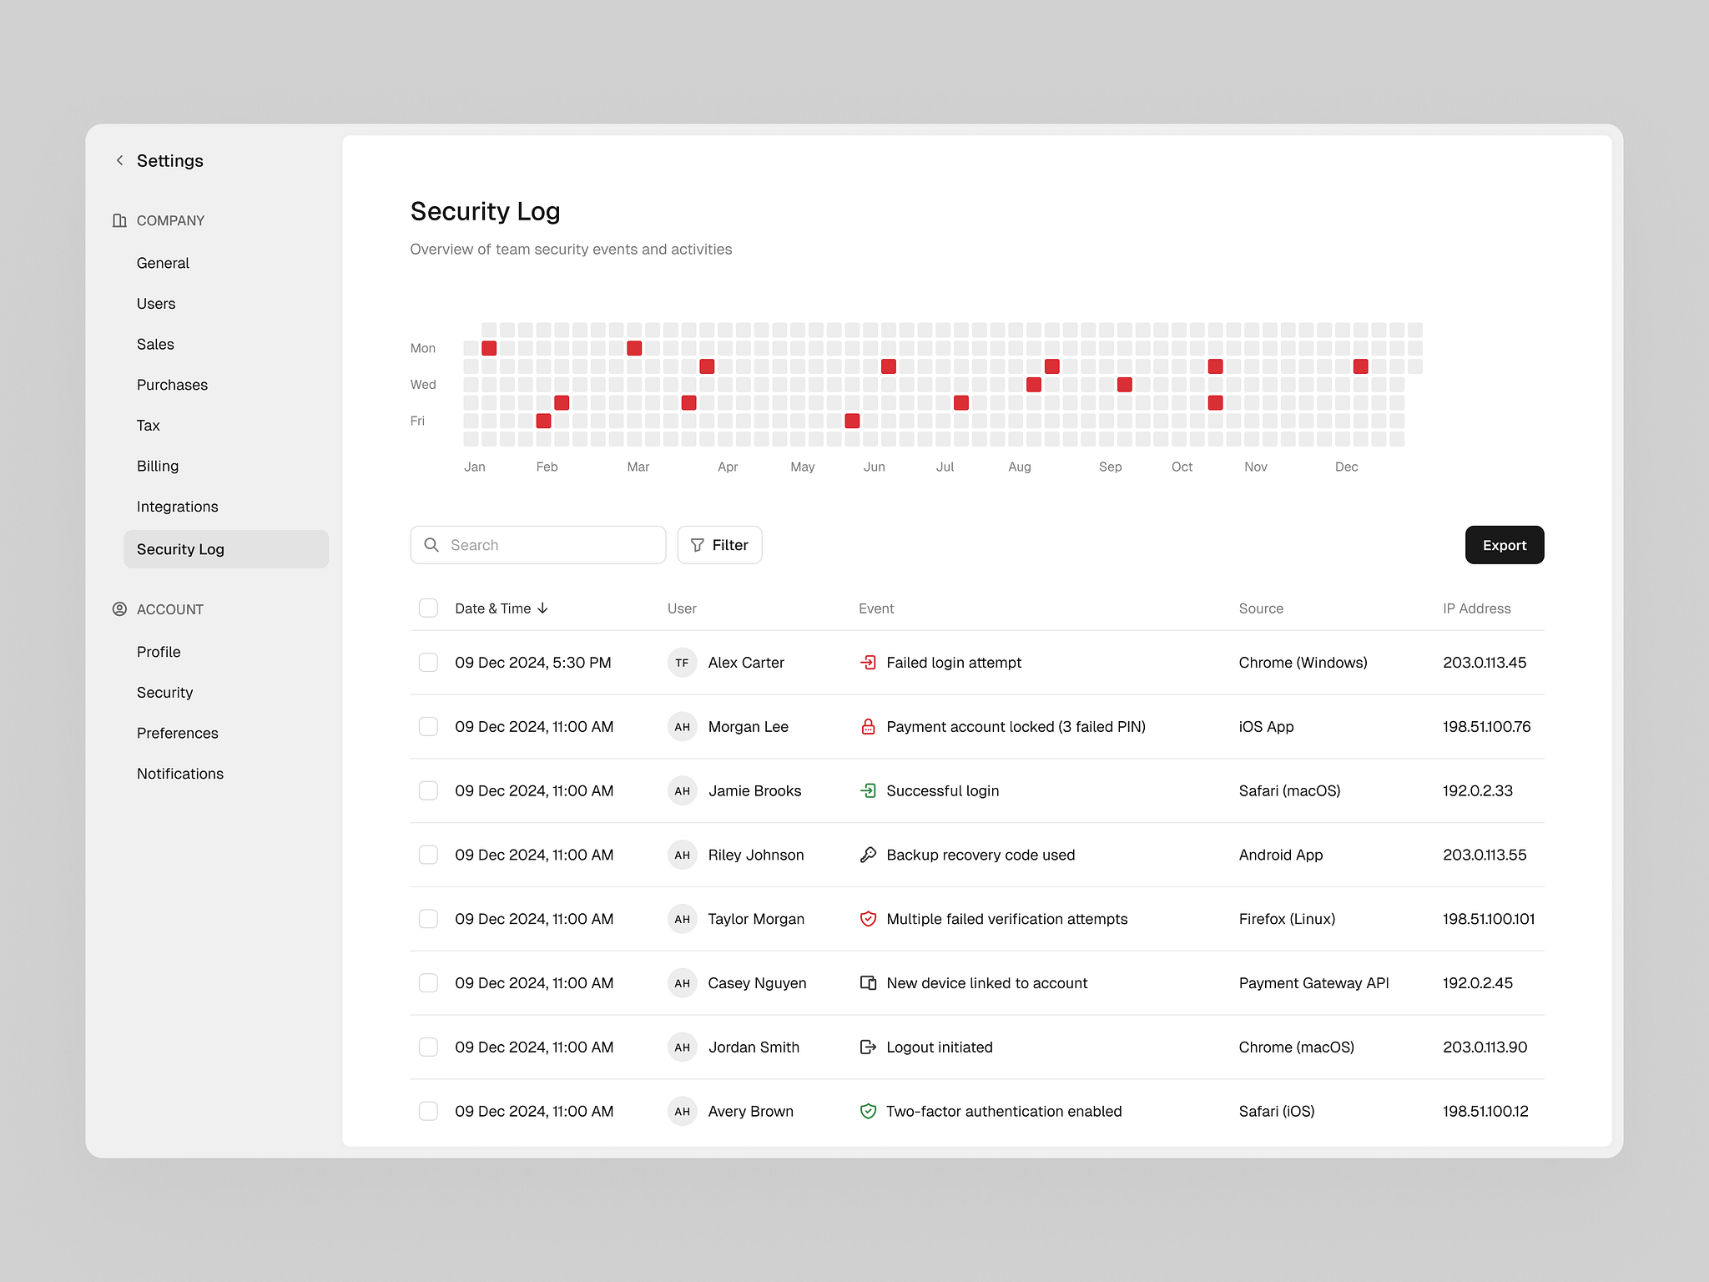Open the Billing section in the sidebar
Viewport: 1709px width, 1282px height.
158,466
